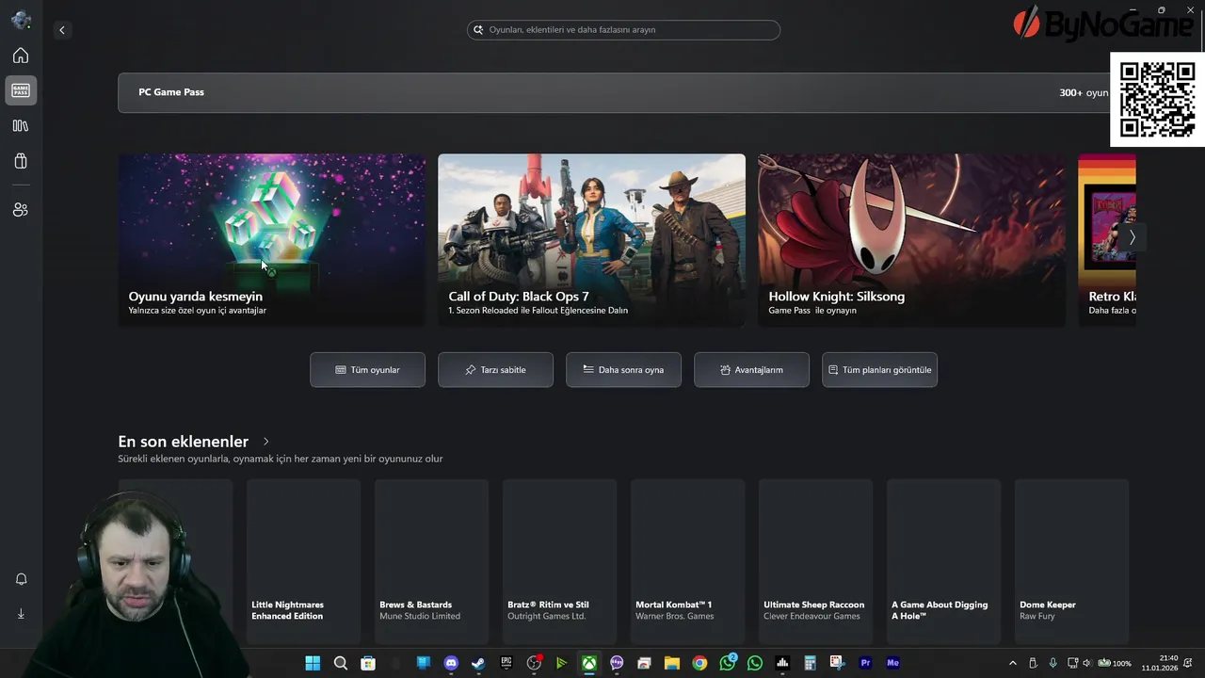
Task: Open the Mortal Kombat 1 game card
Action: pyautogui.click(x=687, y=561)
